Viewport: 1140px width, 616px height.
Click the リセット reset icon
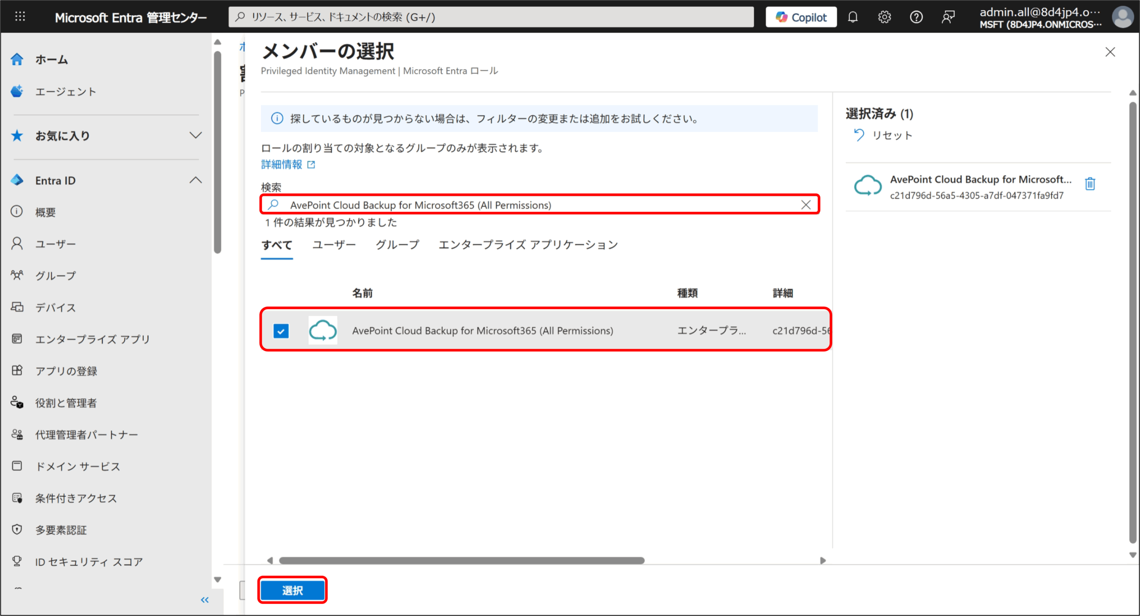coord(859,135)
